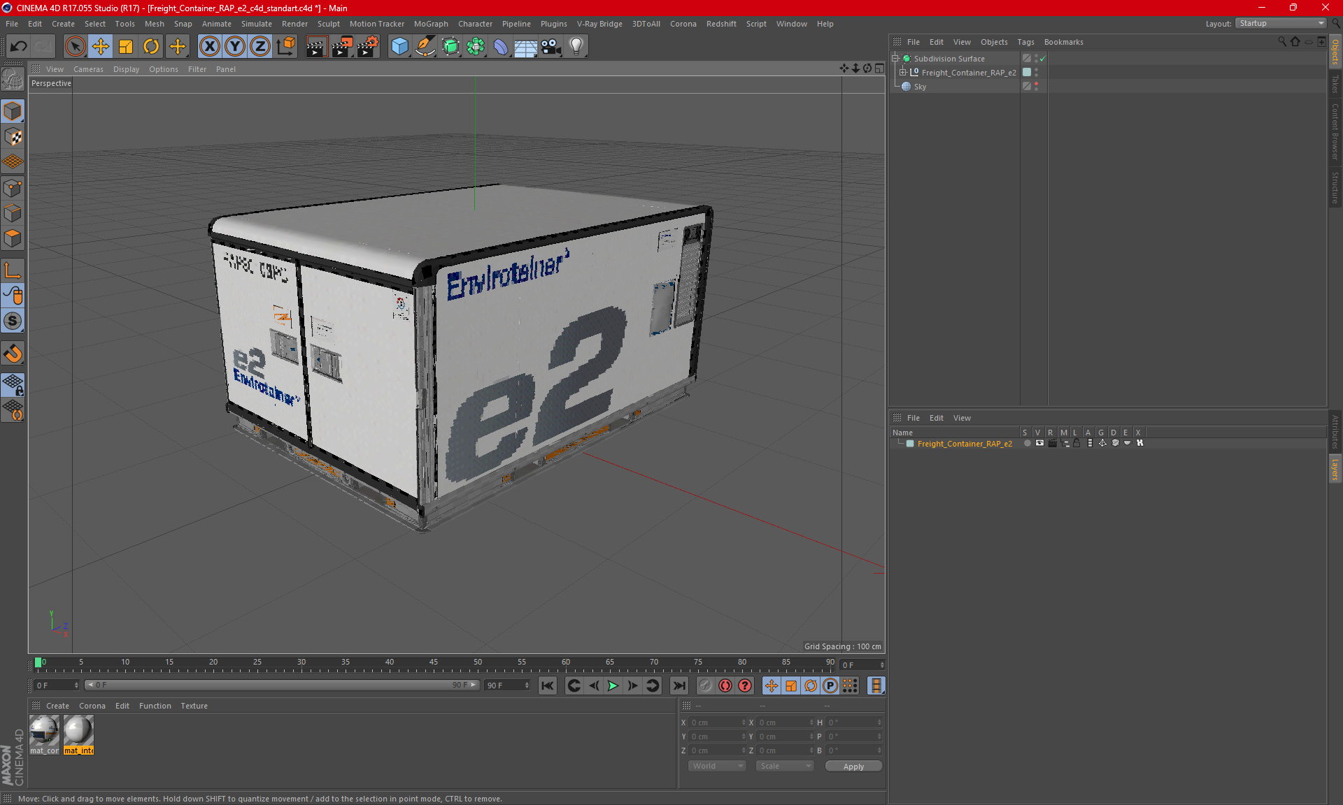Add a Light object
The height and width of the screenshot is (805, 1343).
(x=576, y=46)
